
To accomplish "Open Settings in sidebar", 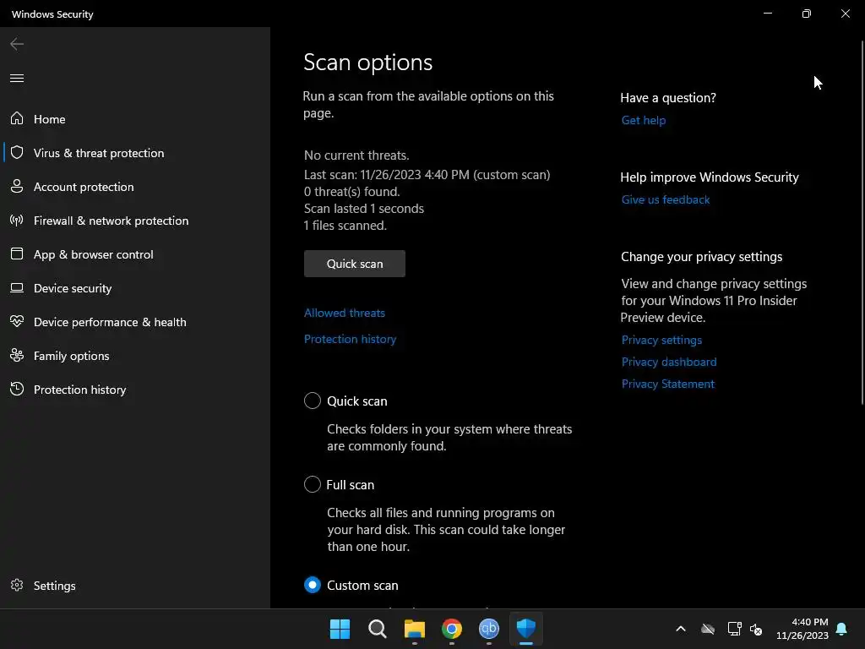I will coord(135,586).
